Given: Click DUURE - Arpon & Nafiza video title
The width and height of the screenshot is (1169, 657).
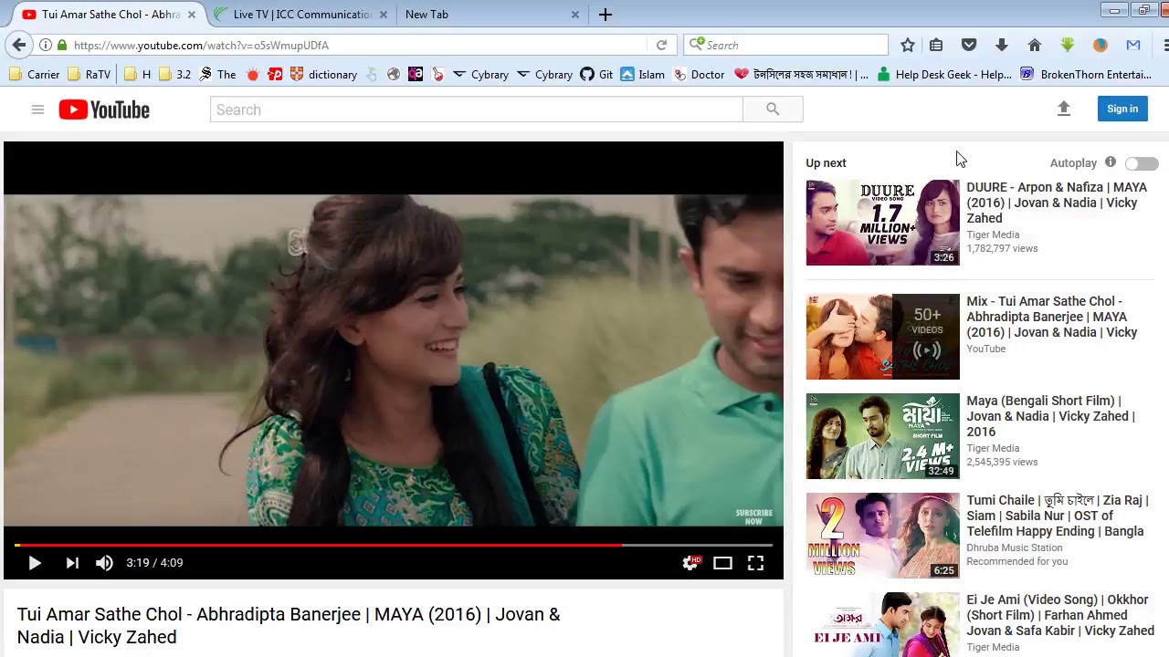Looking at the screenshot, I should (x=1057, y=203).
